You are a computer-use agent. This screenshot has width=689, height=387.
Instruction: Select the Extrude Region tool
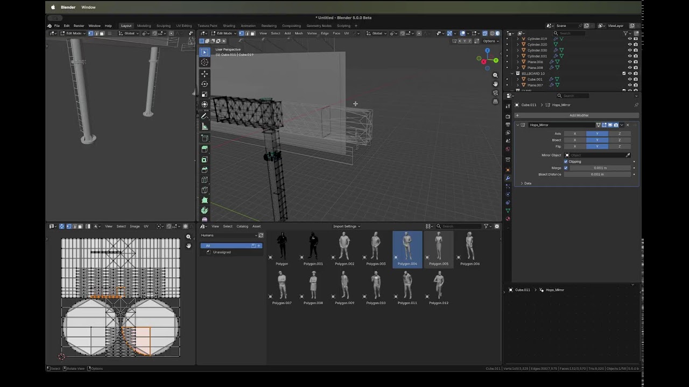pyautogui.click(x=205, y=149)
